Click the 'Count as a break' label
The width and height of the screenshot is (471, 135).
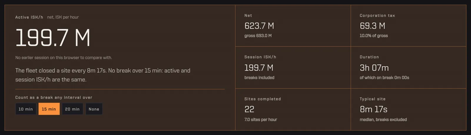[x=54, y=97]
